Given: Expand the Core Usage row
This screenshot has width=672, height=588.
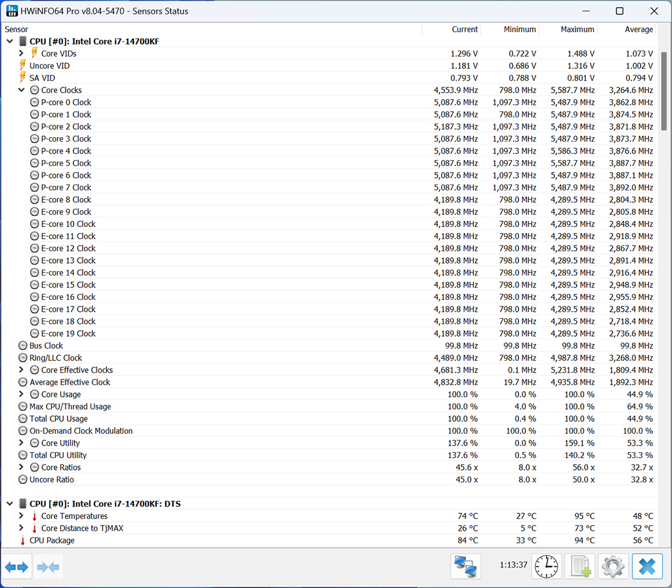Looking at the screenshot, I should pos(22,394).
